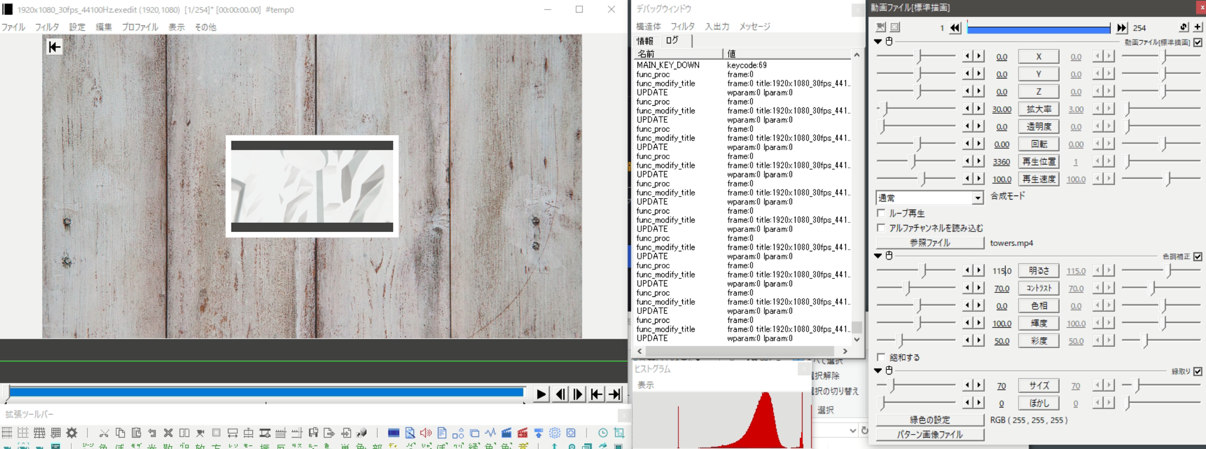Image resolution: width=1206 pixels, height=449 pixels.
Task: Switch to the ログ tab in debug window
Action: point(672,40)
